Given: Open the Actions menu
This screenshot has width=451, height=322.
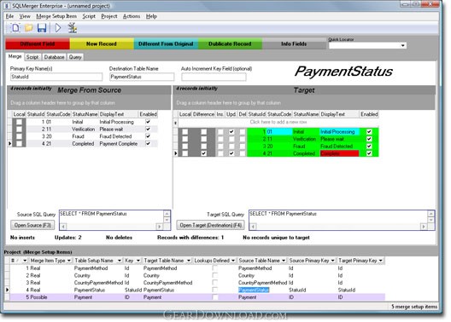Looking at the screenshot, I should (x=132, y=16).
